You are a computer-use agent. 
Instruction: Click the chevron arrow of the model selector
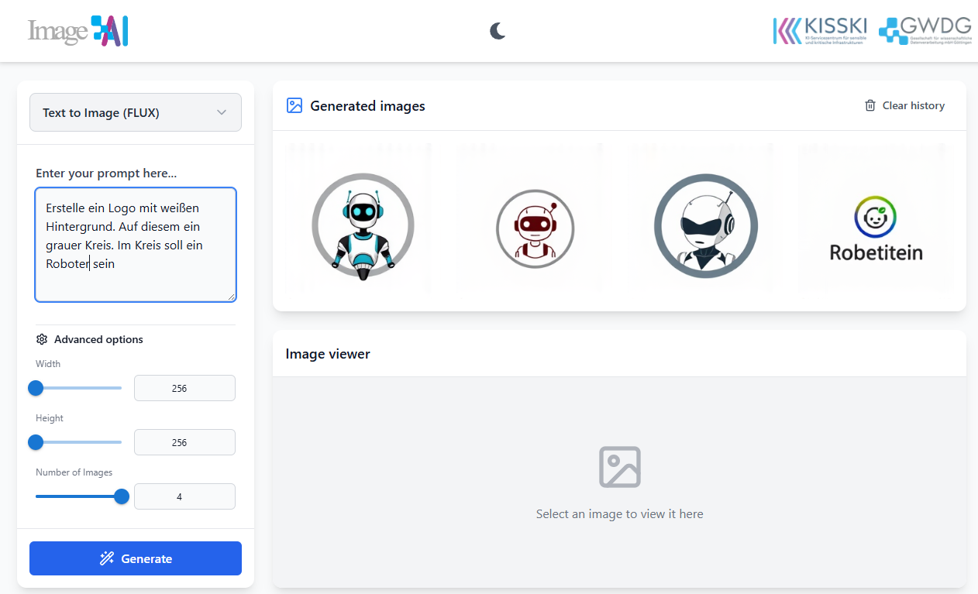(222, 113)
